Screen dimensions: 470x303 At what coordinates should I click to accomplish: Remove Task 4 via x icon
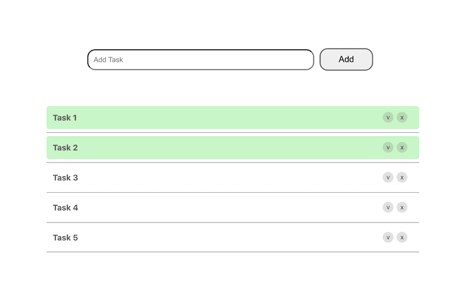pyautogui.click(x=402, y=207)
